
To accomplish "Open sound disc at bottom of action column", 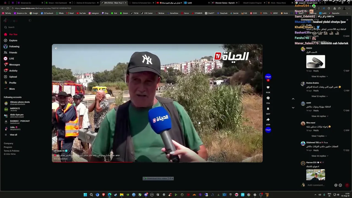I will coord(268,130).
